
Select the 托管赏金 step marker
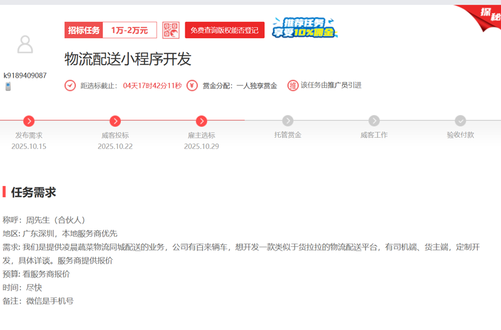pos(287,121)
